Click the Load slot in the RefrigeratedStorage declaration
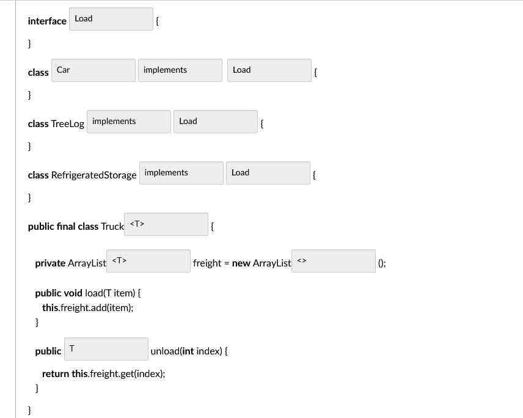The width and height of the screenshot is (523, 418). [268, 172]
